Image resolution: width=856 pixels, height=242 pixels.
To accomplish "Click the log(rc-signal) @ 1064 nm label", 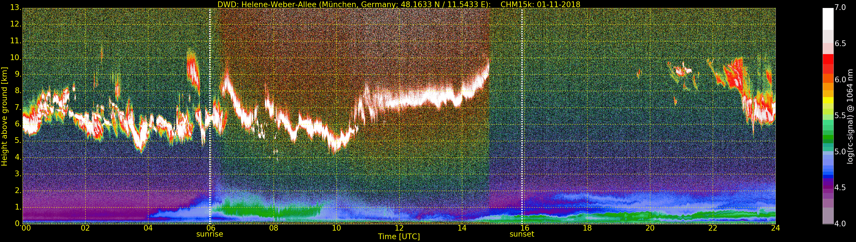I will point(850,116).
